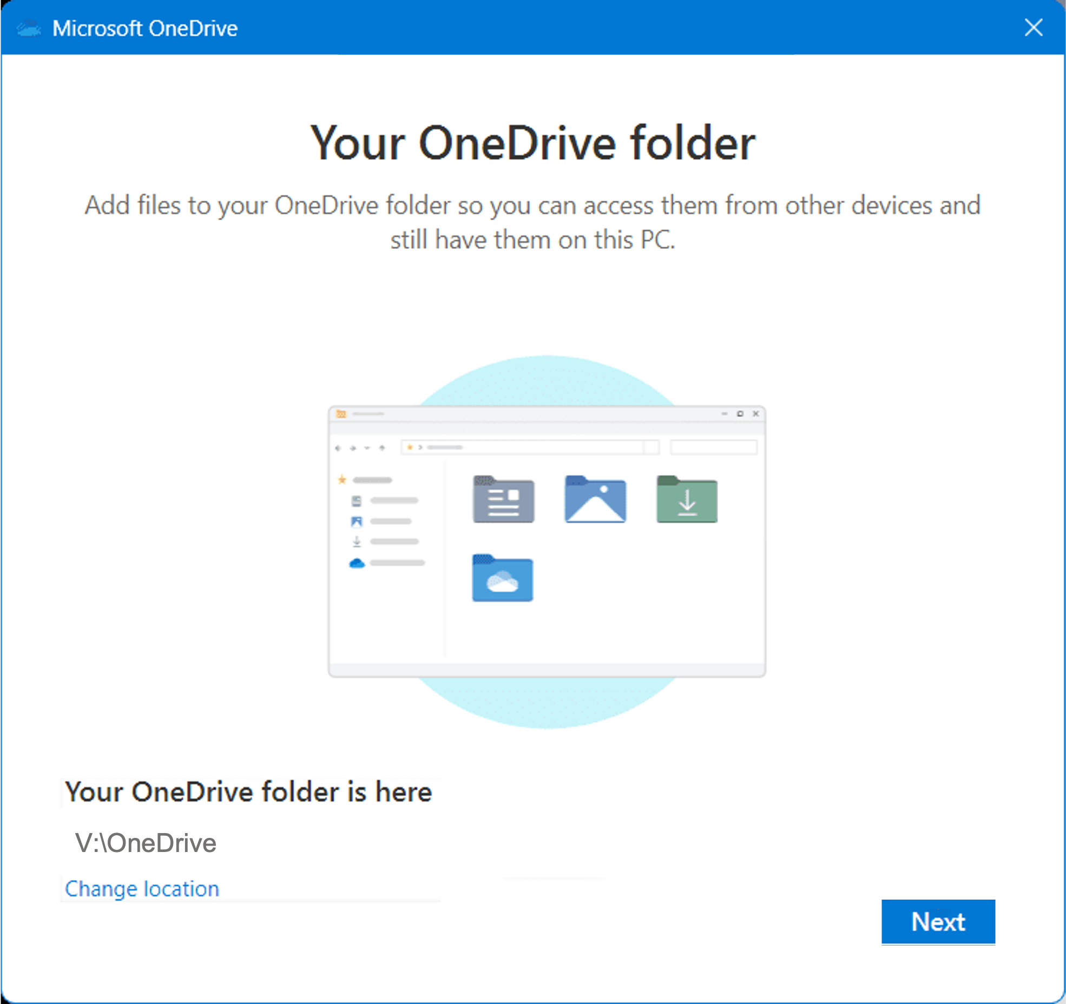The width and height of the screenshot is (1066, 1004).
Task: Open the gray Documents folder icon
Action: click(x=503, y=499)
